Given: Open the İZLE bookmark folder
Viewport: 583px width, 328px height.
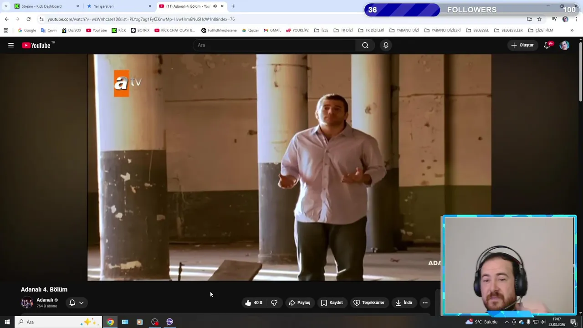Looking at the screenshot, I should click(321, 31).
